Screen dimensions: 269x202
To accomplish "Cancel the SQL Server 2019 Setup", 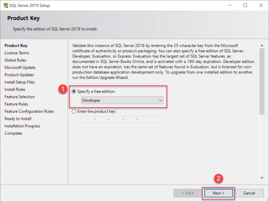I will pos(250,193).
